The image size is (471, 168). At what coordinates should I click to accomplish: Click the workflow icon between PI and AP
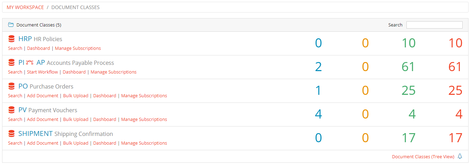(30, 63)
